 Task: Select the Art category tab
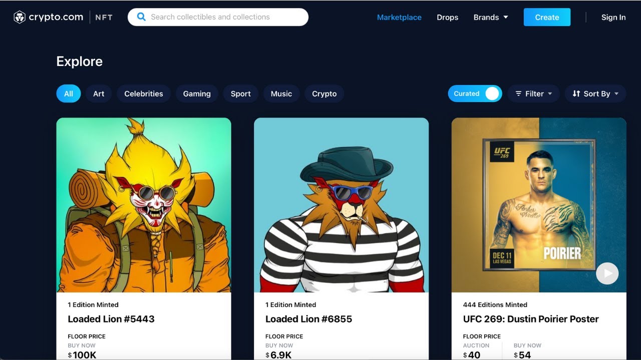pyautogui.click(x=99, y=93)
